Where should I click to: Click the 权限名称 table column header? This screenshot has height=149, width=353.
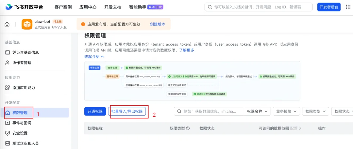click(x=95, y=128)
